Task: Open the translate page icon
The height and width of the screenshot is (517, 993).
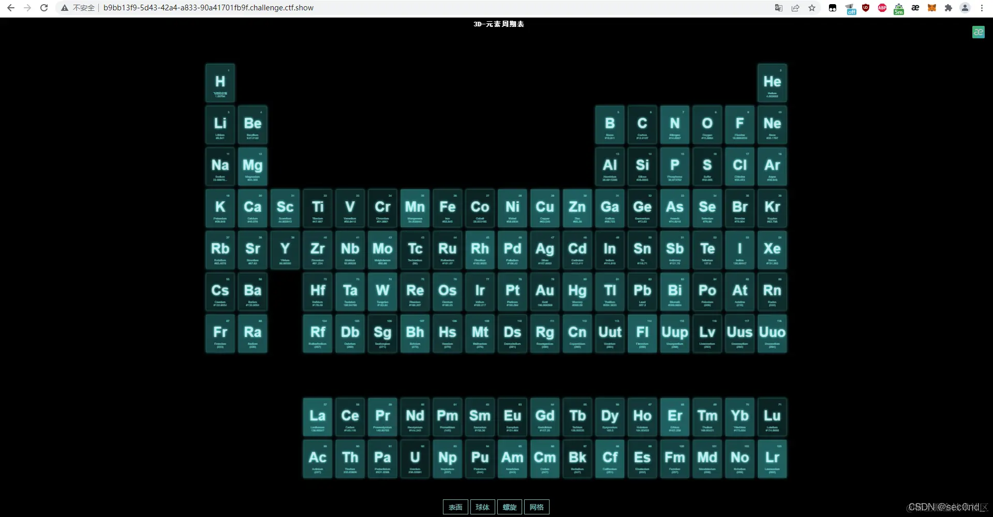Action: pos(778,8)
